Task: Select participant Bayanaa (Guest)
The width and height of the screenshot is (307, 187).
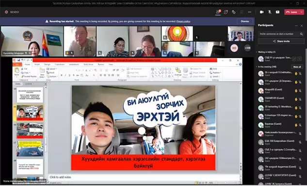Action: [280, 125]
